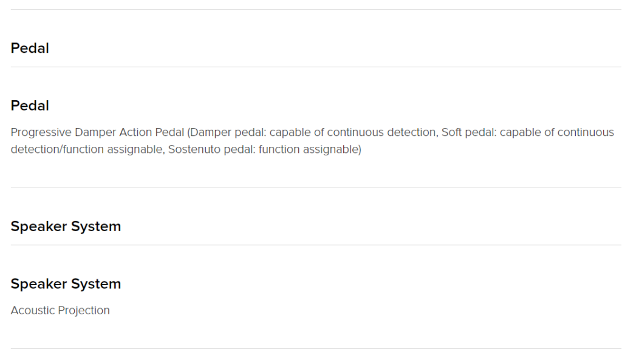Click the 'Damper pedal:' text in parentheses
Viewport: 622px width, 358px height.
click(227, 132)
